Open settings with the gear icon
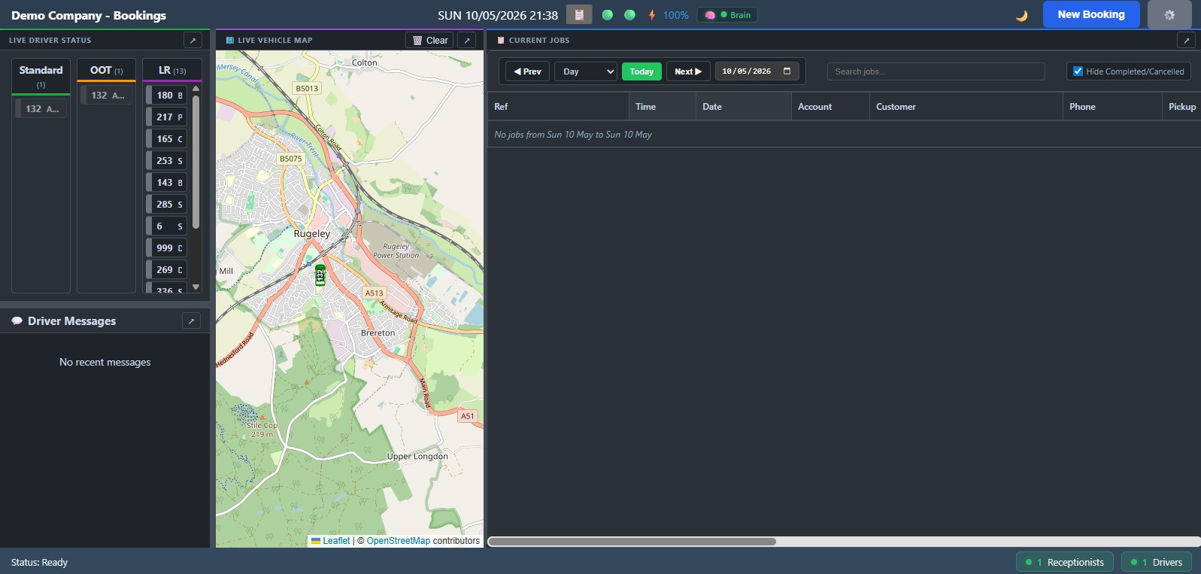This screenshot has height=574, width=1201. [1169, 14]
